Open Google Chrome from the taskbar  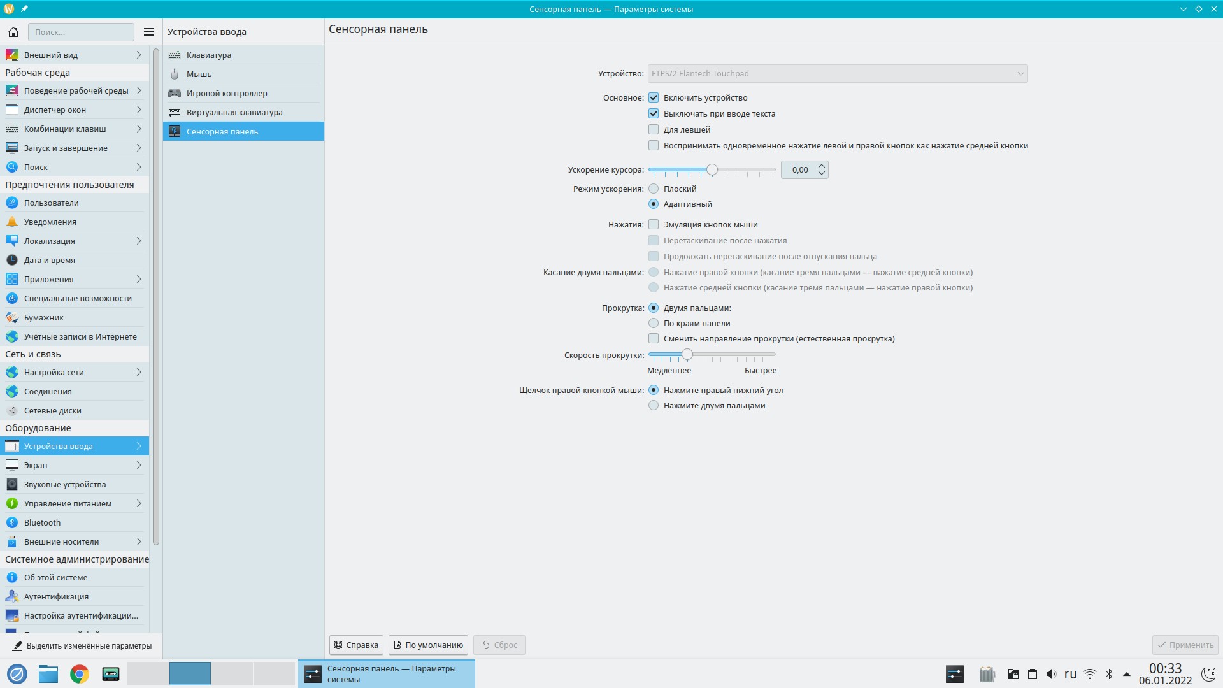[x=80, y=674]
